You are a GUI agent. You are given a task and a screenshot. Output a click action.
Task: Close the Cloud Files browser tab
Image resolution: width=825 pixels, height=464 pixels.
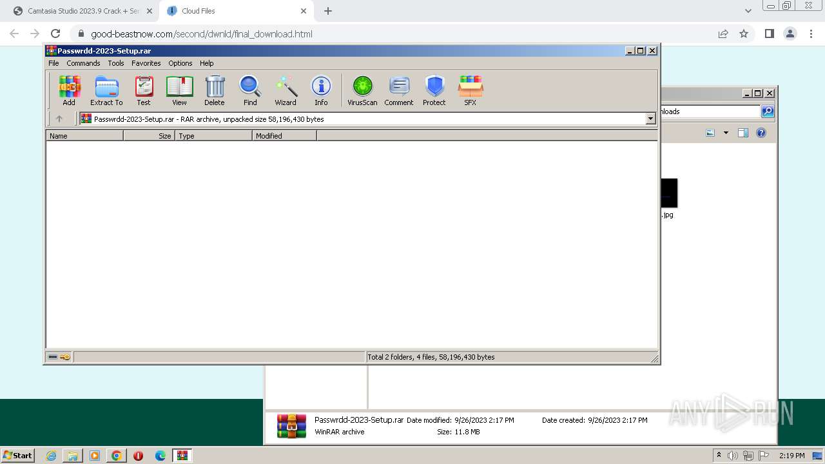[x=304, y=11]
